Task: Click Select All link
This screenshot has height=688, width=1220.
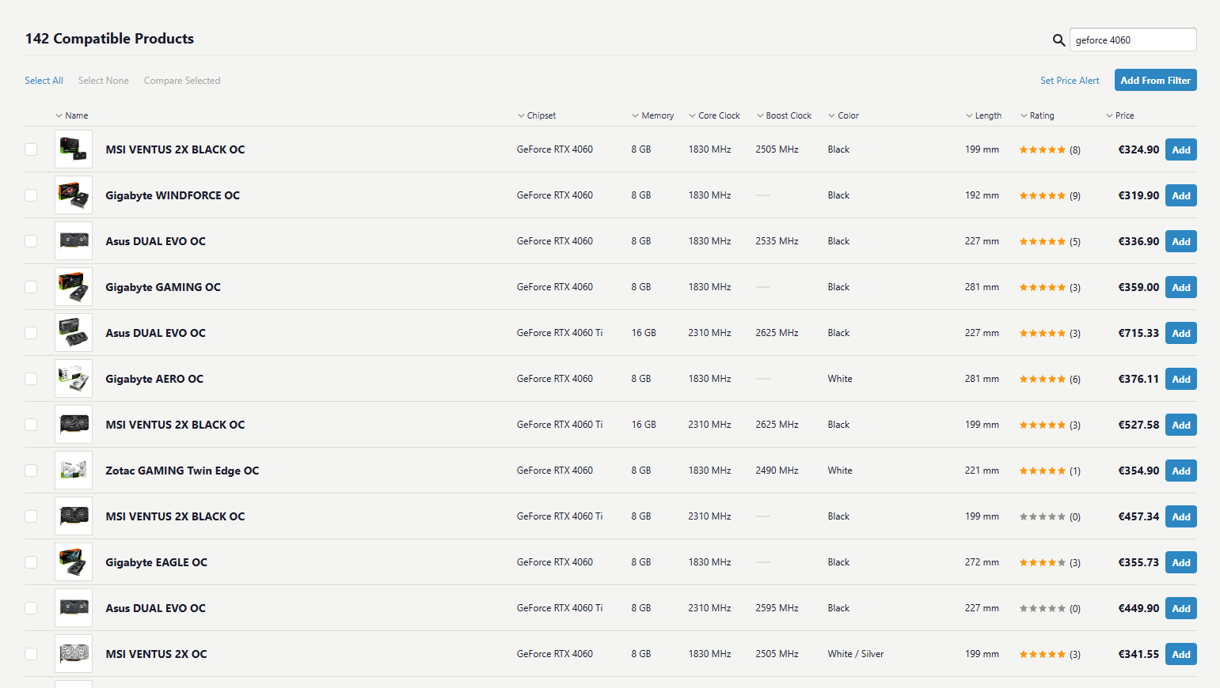Action: click(x=44, y=81)
